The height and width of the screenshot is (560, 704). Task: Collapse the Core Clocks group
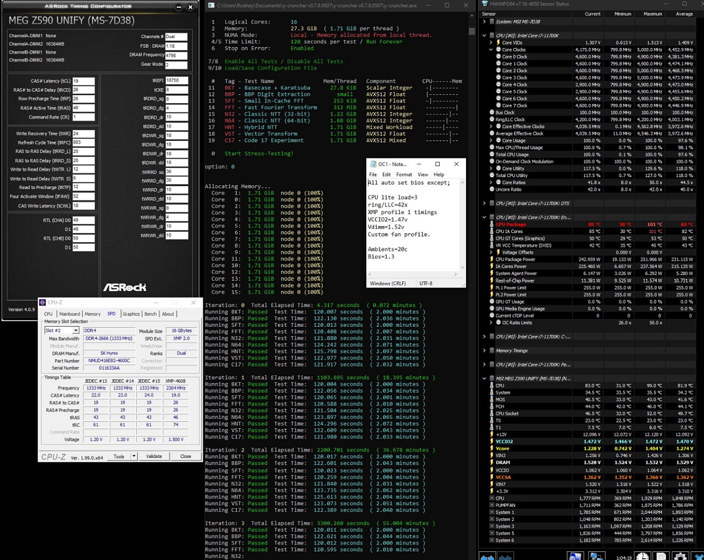(491, 50)
